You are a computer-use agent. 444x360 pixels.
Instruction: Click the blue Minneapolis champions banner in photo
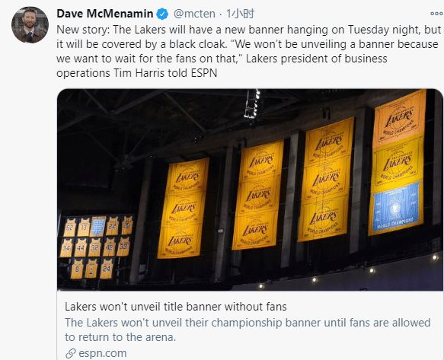click(396, 209)
